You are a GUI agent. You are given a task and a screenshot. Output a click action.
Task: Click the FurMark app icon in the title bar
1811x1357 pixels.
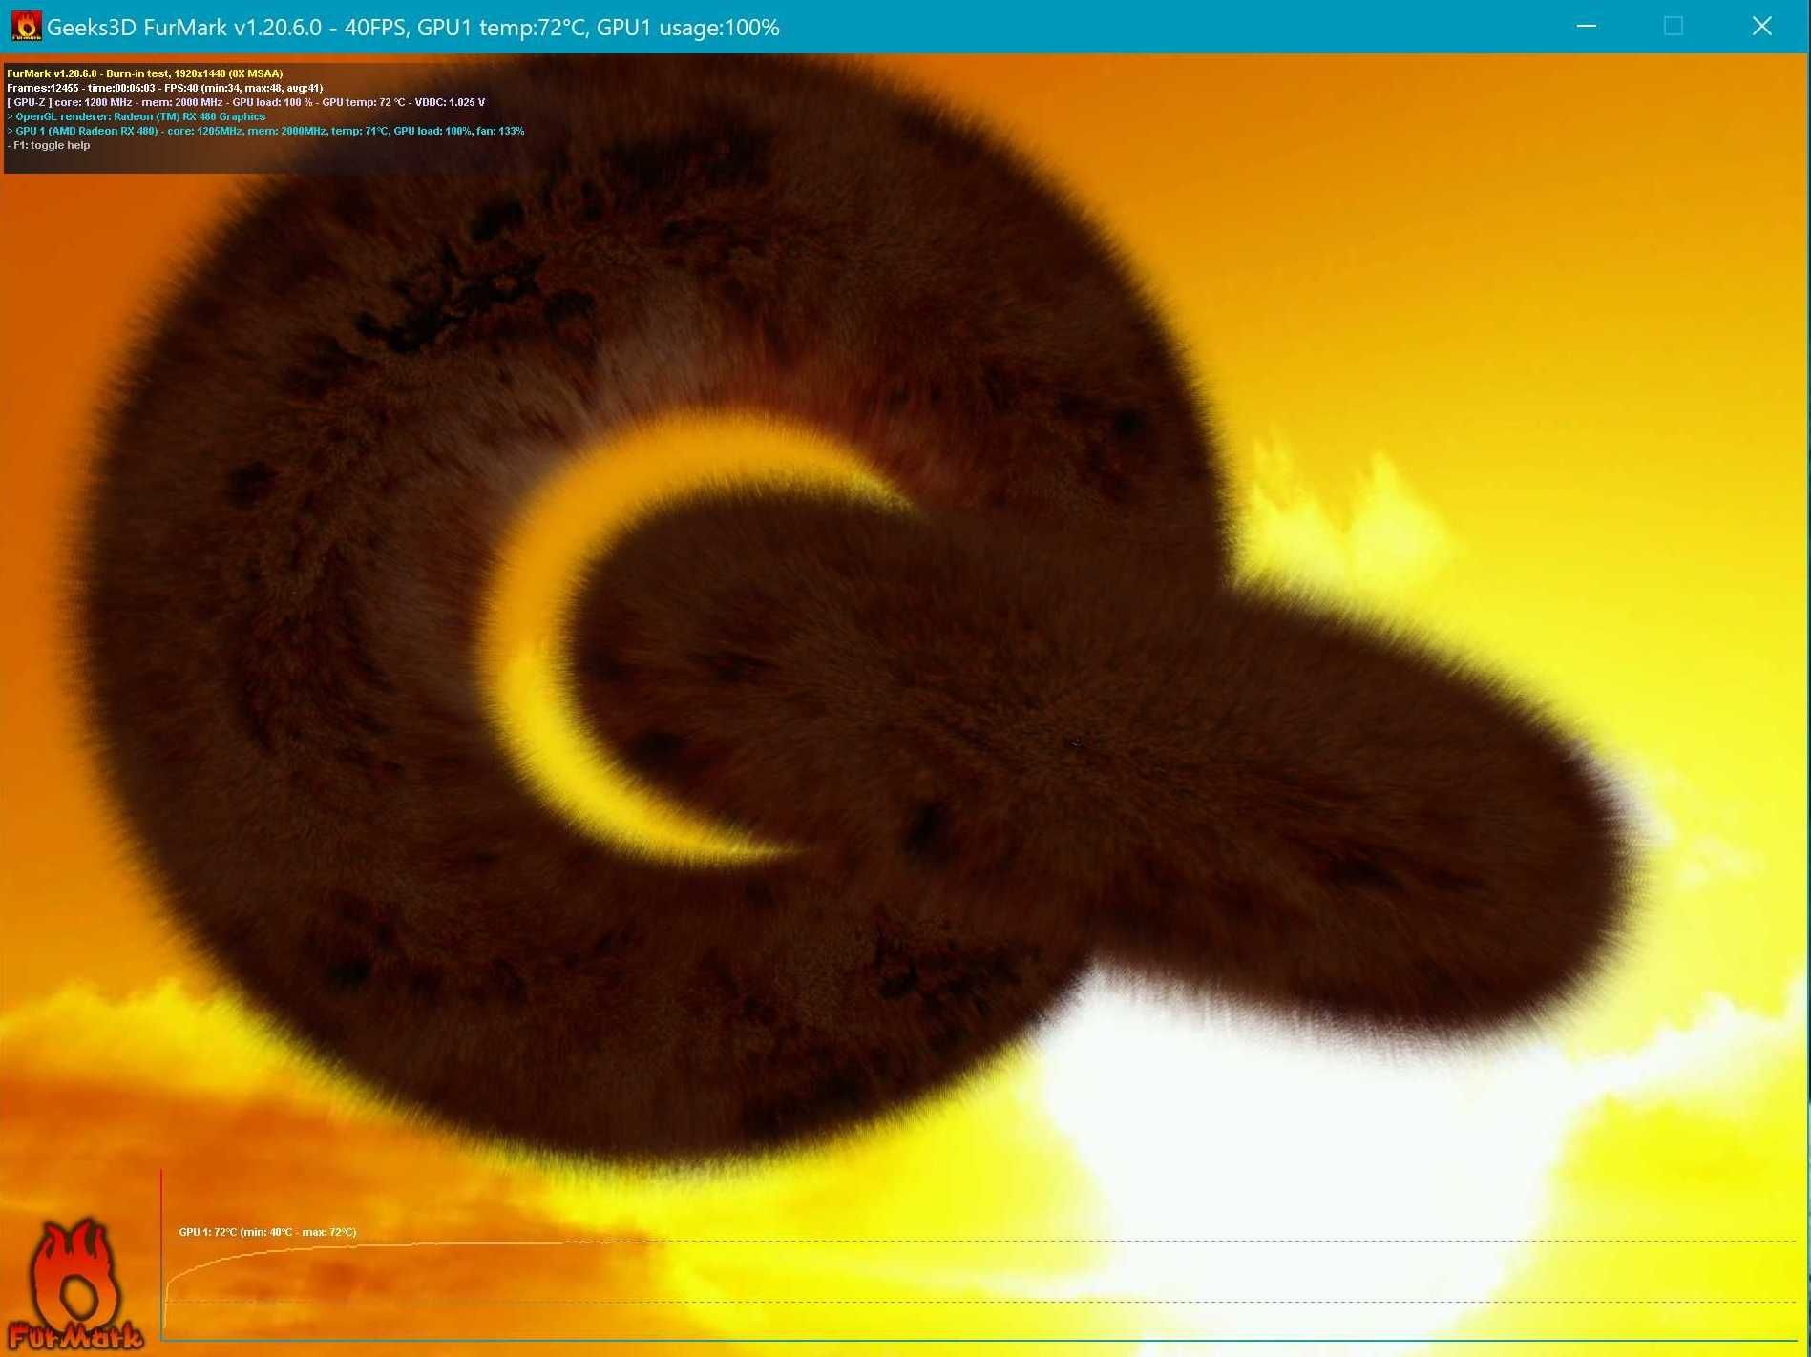coord(26,27)
